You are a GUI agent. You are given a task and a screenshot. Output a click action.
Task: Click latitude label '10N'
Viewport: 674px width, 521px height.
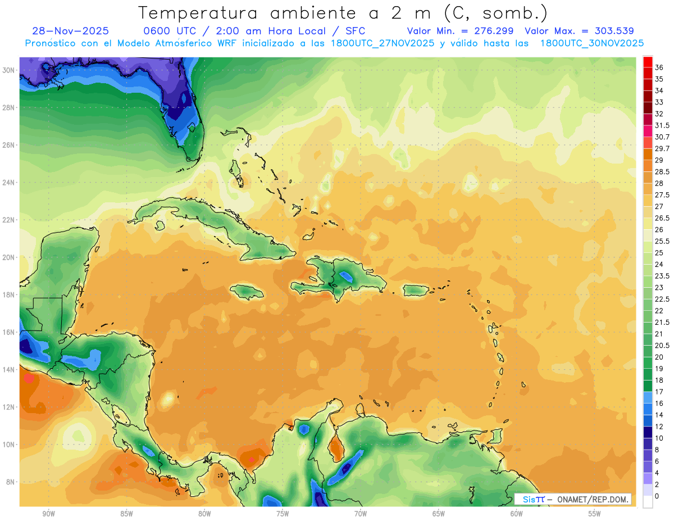point(8,445)
